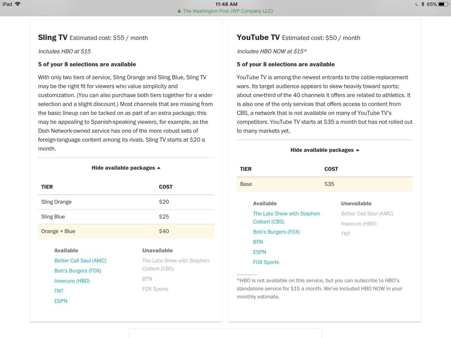Click TIER column header in Sling table
This screenshot has width=451, height=338.
[47, 187]
